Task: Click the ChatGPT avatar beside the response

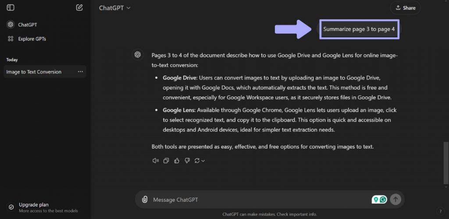Action: (x=137, y=55)
